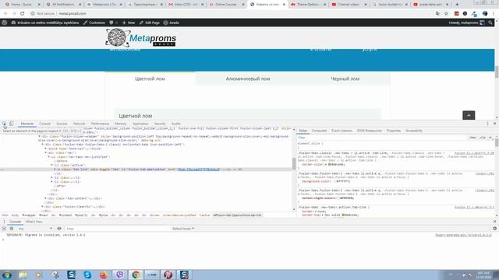Open the admin bar search magnifier icon

tap(490, 23)
